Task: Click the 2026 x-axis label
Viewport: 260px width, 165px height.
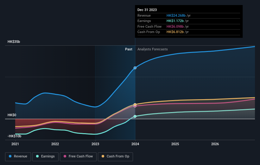Action: click(x=215, y=144)
